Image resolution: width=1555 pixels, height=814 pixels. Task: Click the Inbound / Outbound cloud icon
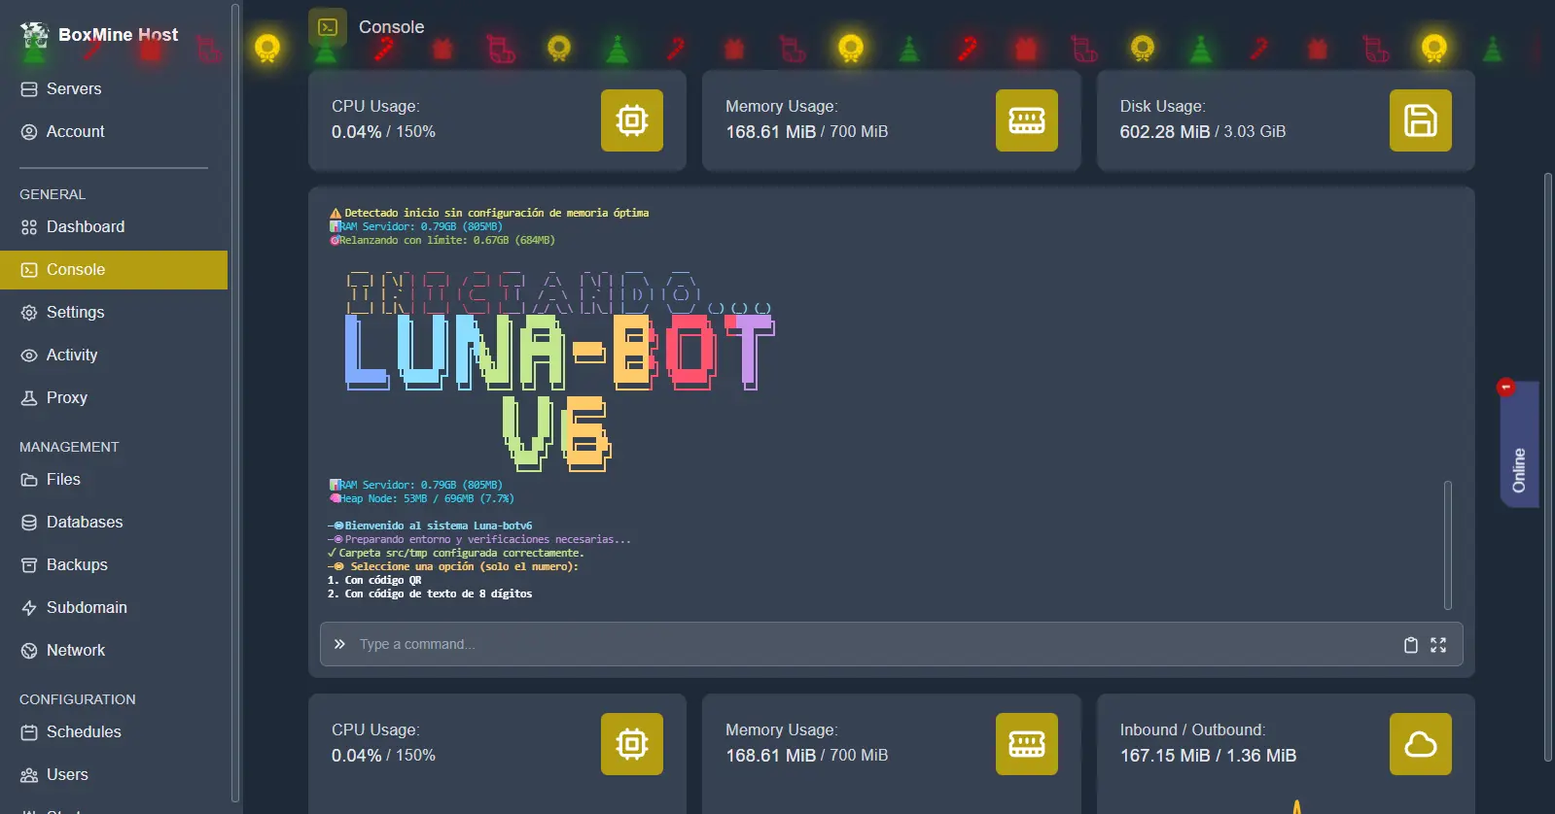pos(1421,744)
